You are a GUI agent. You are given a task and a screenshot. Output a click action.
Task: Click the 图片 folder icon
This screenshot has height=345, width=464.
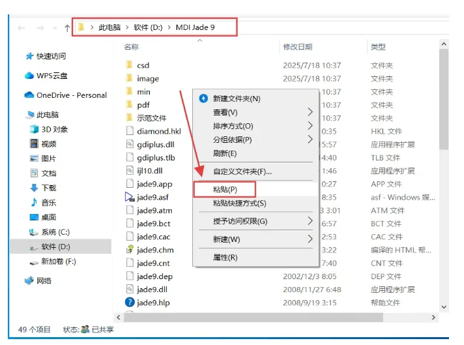point(34,158)
